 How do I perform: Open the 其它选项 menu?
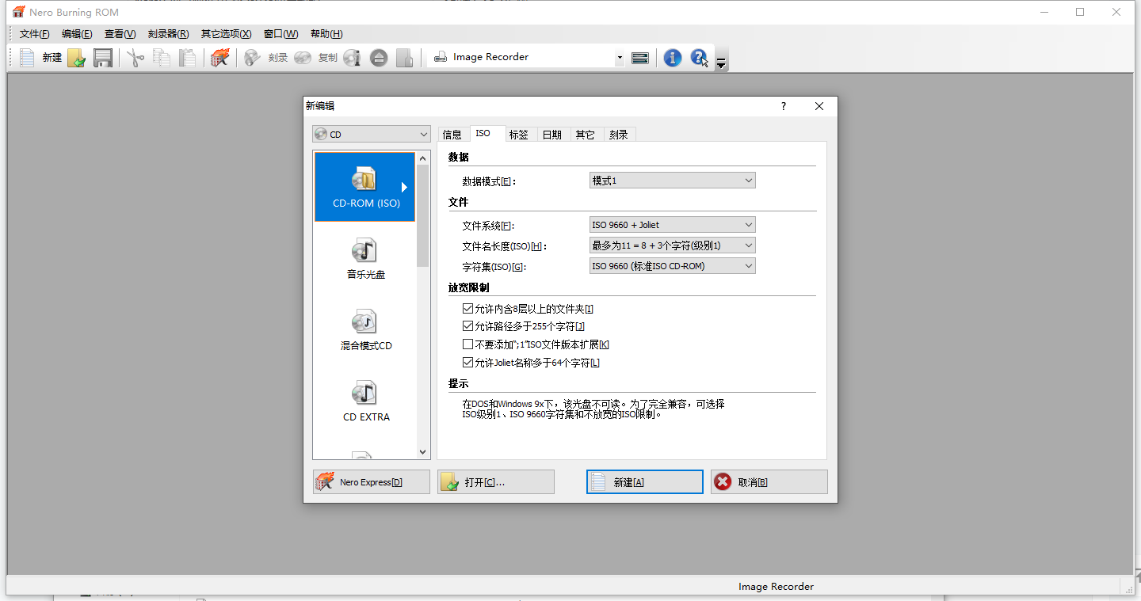pos(226,34)
